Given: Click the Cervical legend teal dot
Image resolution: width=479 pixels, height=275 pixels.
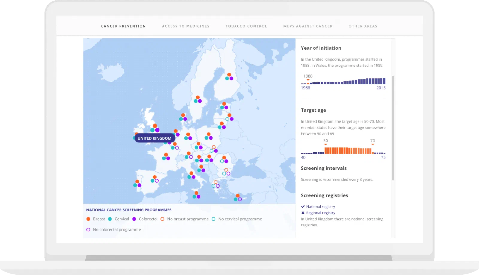Looking at the screenshot, I should (x=110, y=219).
